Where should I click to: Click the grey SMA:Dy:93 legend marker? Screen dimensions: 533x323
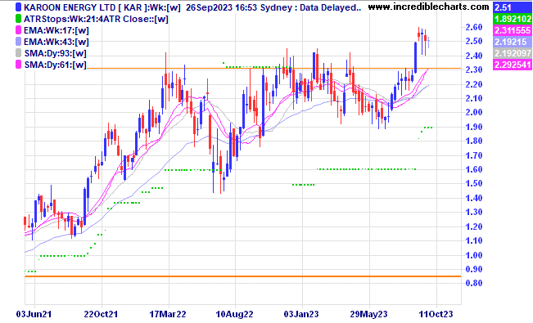tap(18, 53)
